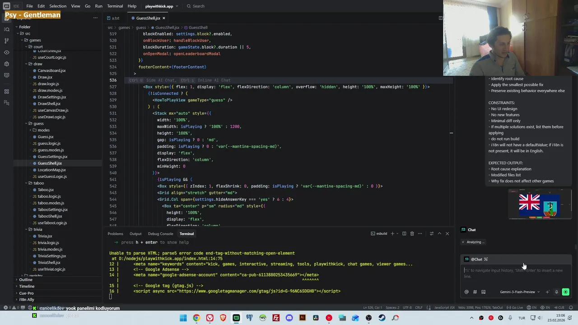
Task: Switch to Problems panel tab
Action: pos(115,234)
